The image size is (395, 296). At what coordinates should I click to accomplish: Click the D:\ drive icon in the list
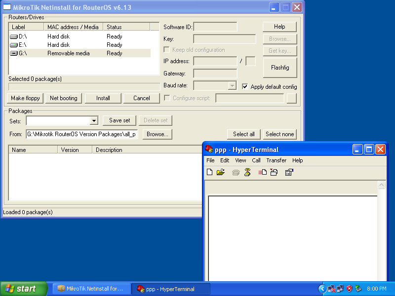point(14,37)
